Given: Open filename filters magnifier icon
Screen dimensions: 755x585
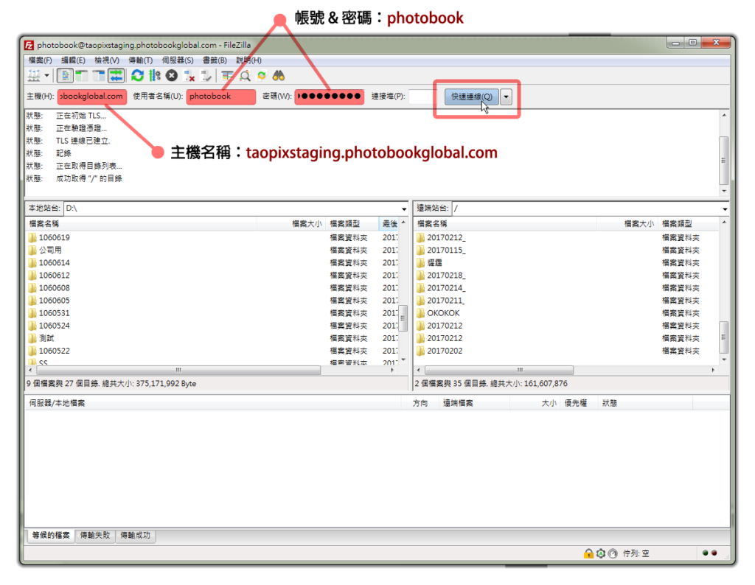Looking at the screenshot, I should pos(245,76).
